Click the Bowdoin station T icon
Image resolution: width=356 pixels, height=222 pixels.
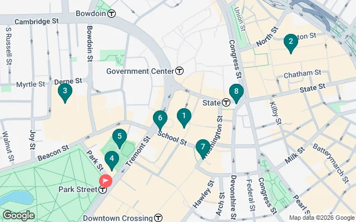click(111, 13)
